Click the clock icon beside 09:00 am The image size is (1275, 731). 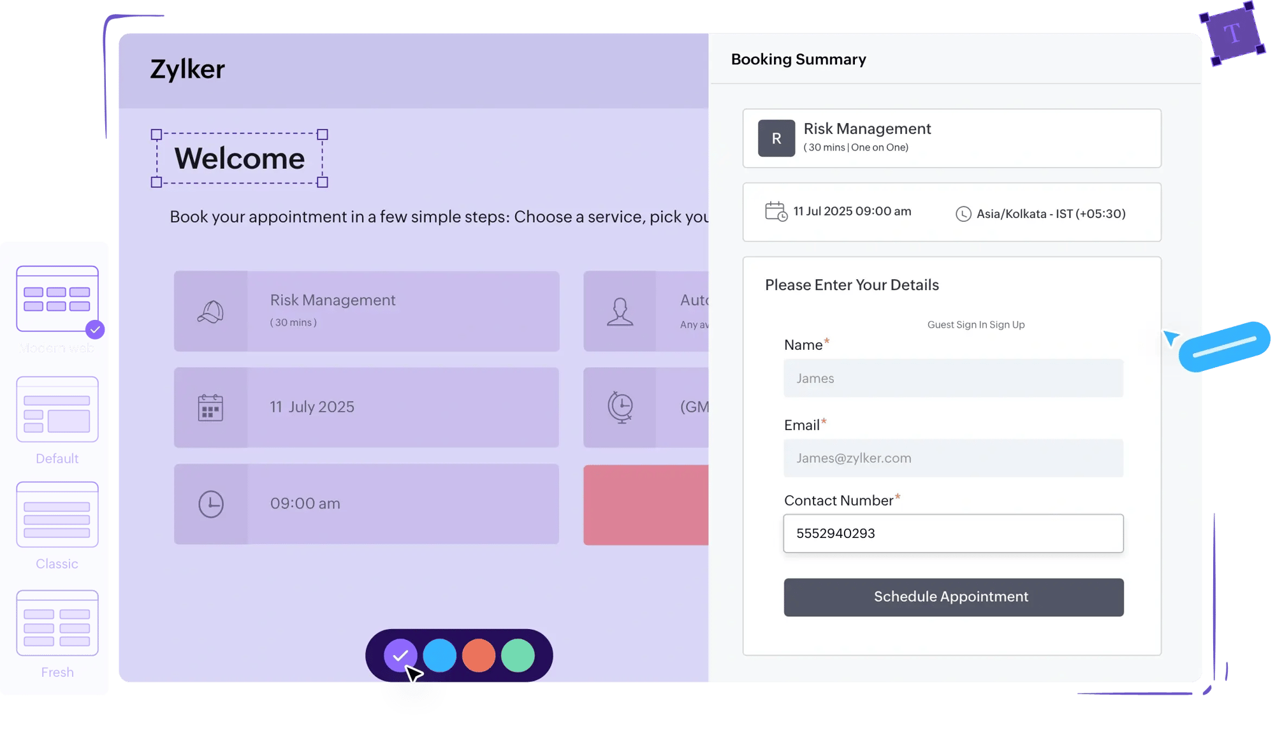210,504
